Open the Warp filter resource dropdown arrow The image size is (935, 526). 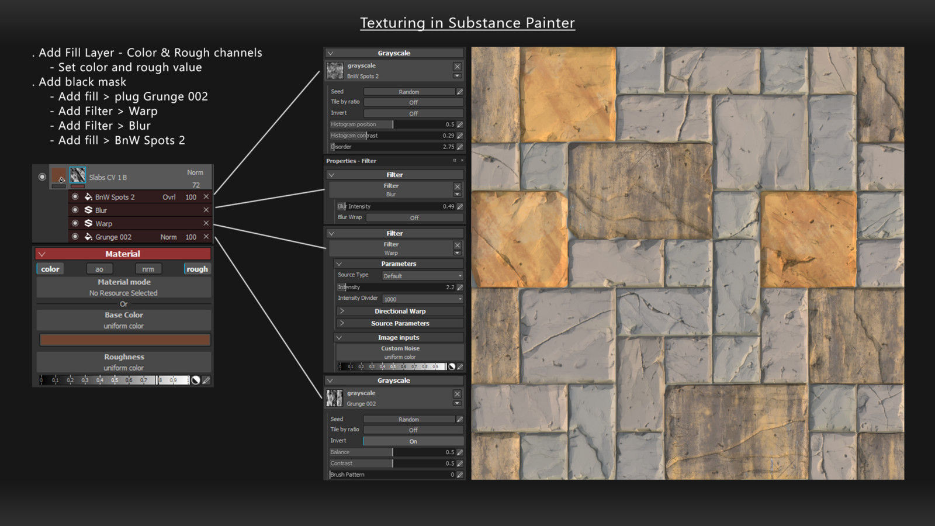point(457,253)
